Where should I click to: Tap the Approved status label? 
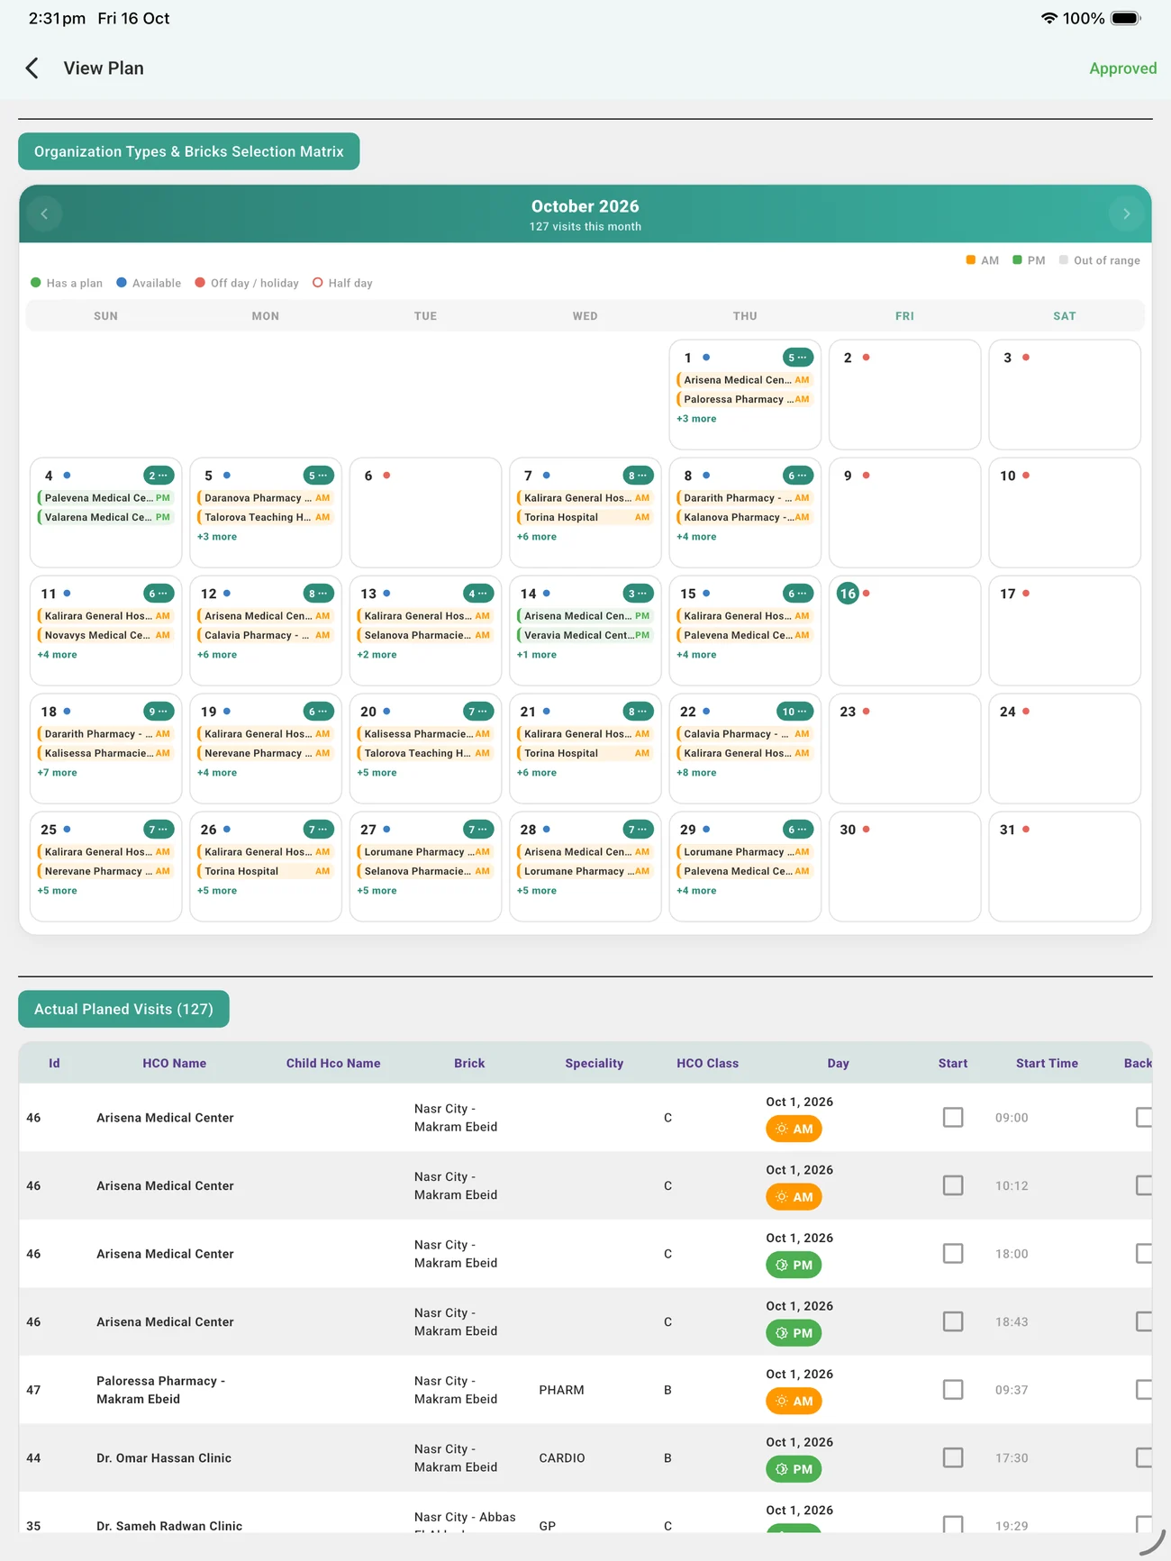pos(1122,68)
